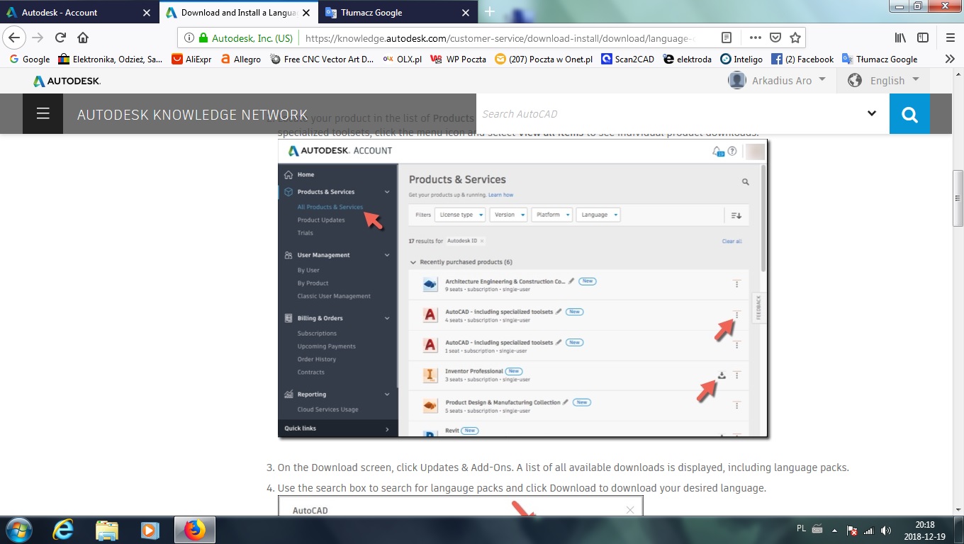Show the Firefox sidebars
The image size is (964, 544).
click(x=923, y=38)
